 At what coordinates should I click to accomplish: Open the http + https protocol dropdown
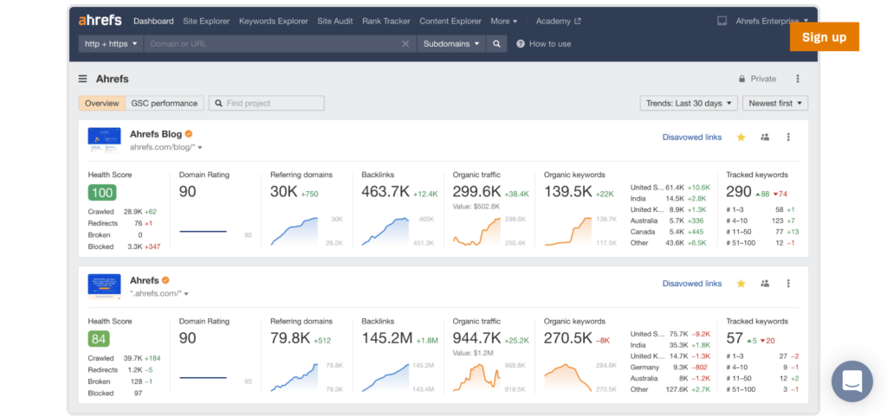click(112, 43)
